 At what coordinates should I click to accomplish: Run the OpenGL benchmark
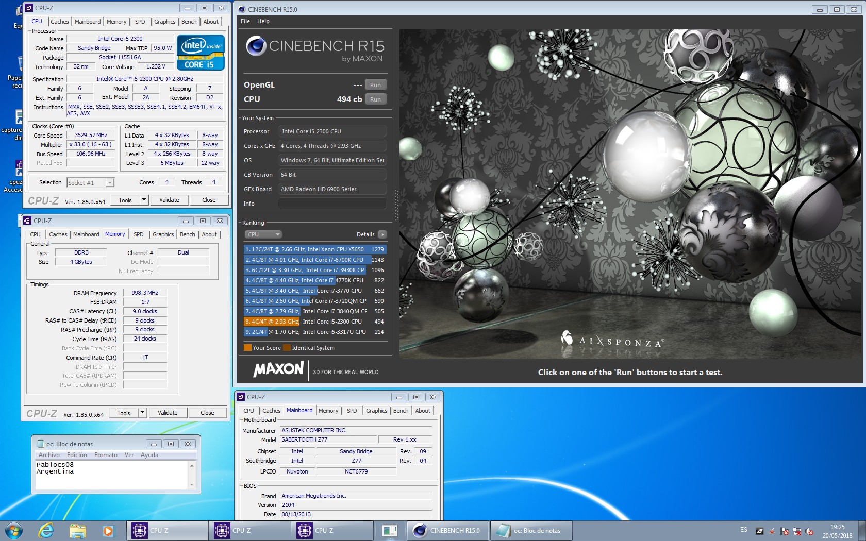(x=375, y=85)
